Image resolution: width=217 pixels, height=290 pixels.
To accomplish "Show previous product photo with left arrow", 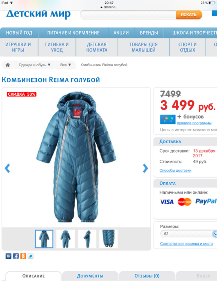I will (x=8, y=168).
